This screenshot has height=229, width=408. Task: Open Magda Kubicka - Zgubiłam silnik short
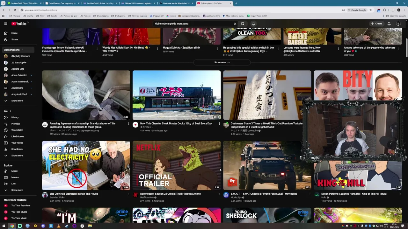click(181, 48)
